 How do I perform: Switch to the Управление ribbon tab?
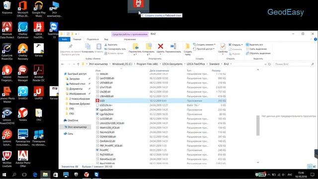[130, 39]
